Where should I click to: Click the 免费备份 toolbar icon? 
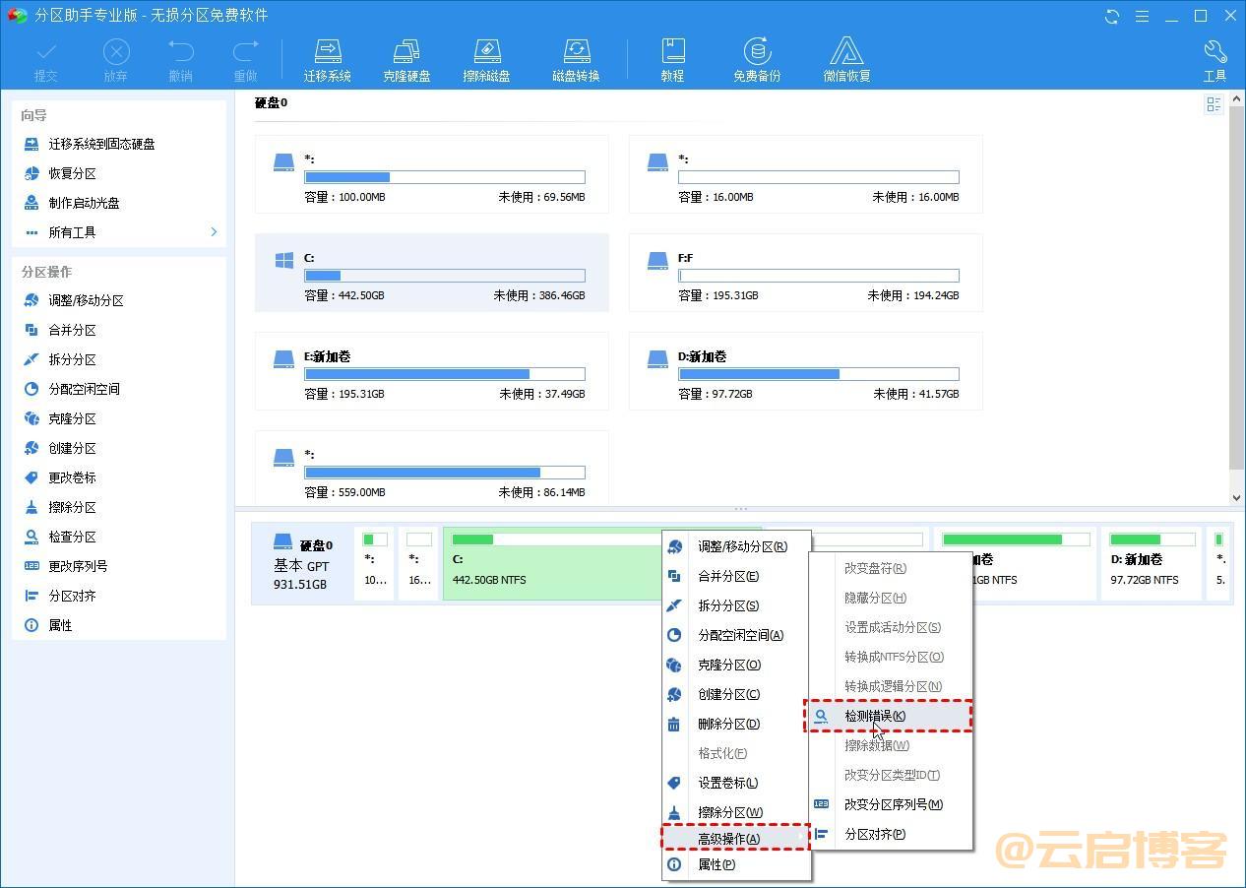pyautogui.click(x=756, y=60)
